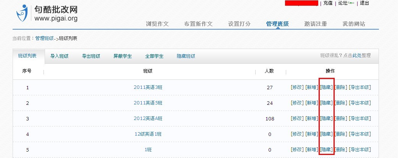Viewport: 398px width, 158px height.
Task: Click student count 24
Action: 269,103
